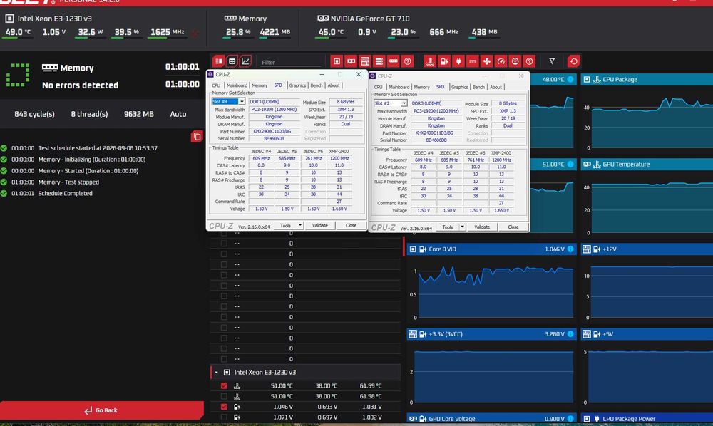
Task: Show power sensors plug icon
Action: 458,61
